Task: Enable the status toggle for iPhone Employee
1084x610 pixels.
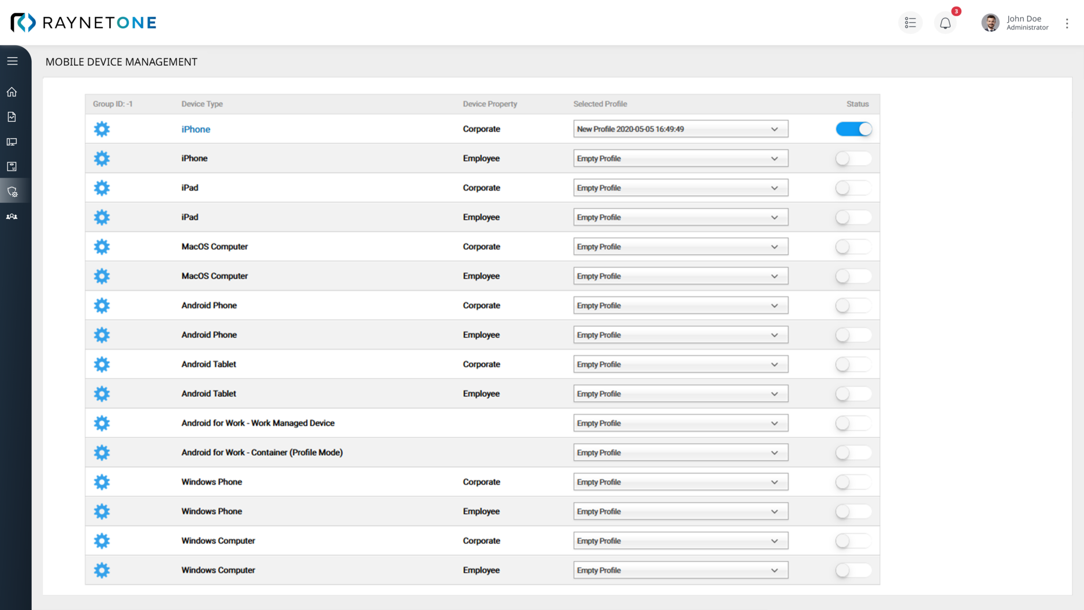Action: 854,158
